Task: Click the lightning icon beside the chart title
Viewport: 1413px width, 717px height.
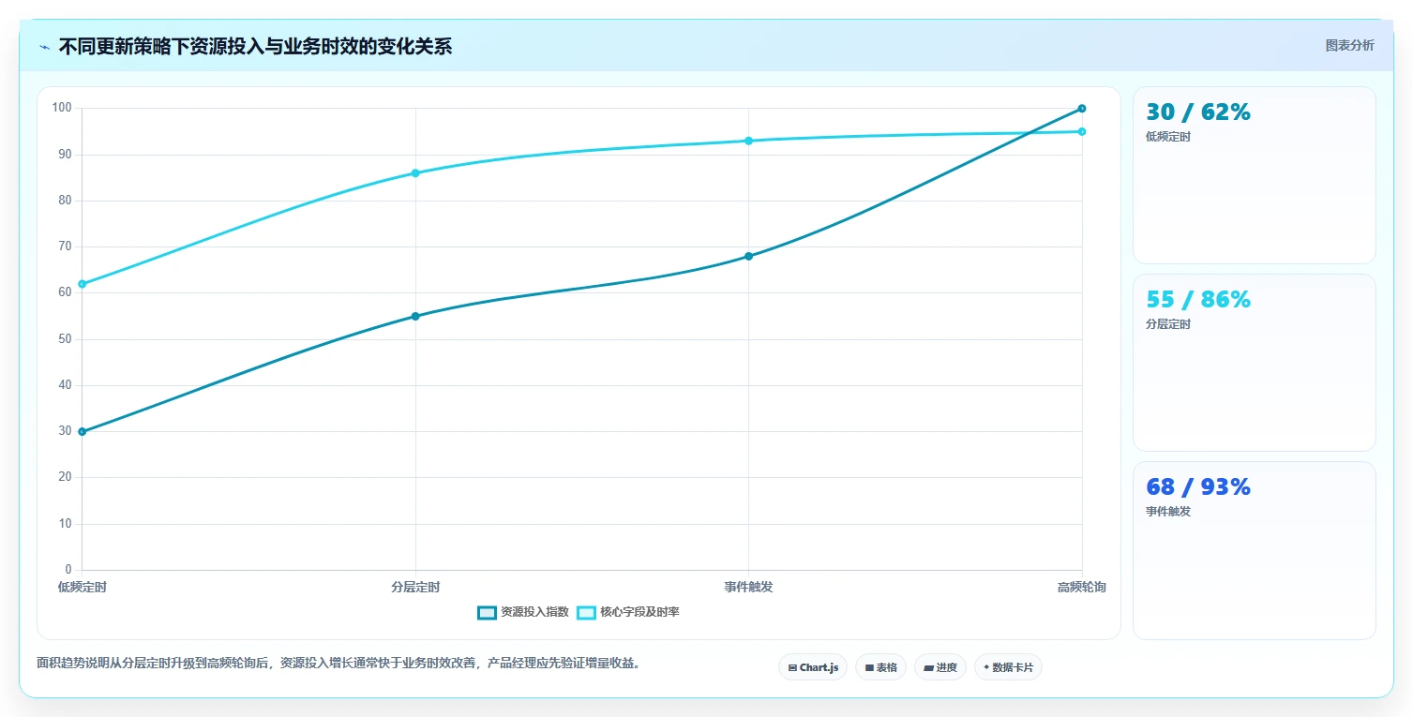Action: (44, 47)
